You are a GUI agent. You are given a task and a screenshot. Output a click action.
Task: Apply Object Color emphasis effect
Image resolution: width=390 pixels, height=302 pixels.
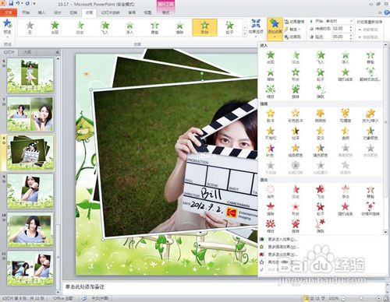(370, 133)
